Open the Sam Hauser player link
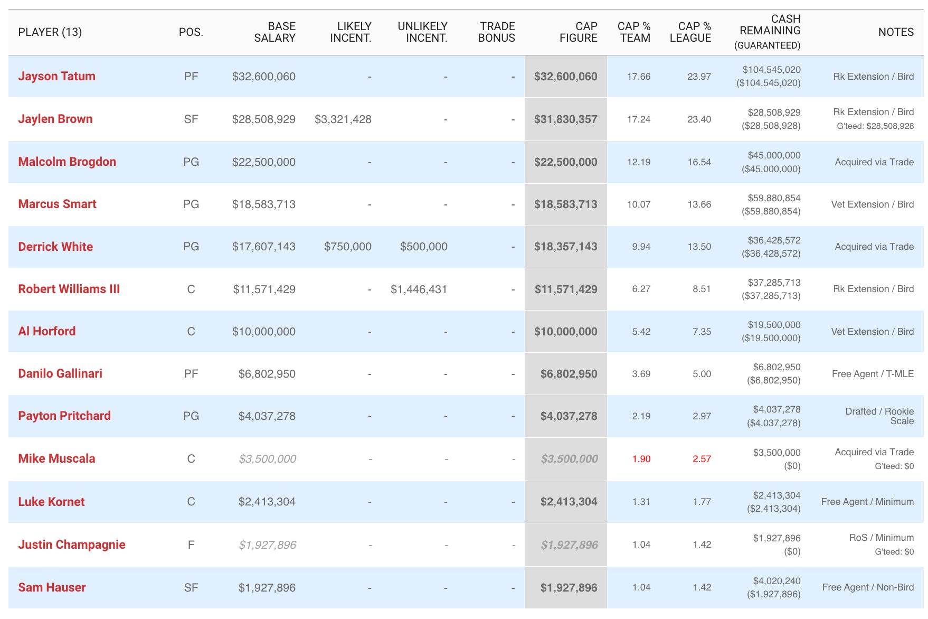This screenshot has height=619, width=928. pyautogui.click(x=52, y=587)
